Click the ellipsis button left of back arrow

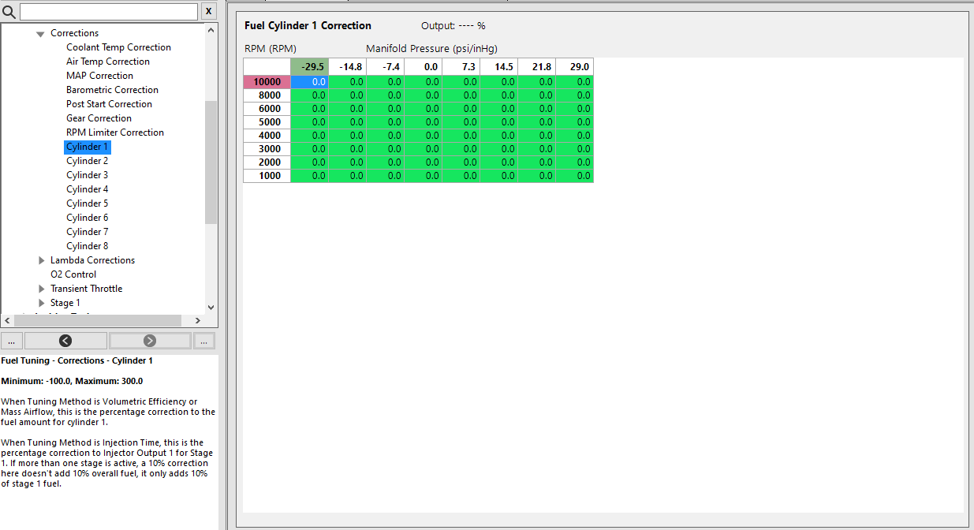coord(12,341)
